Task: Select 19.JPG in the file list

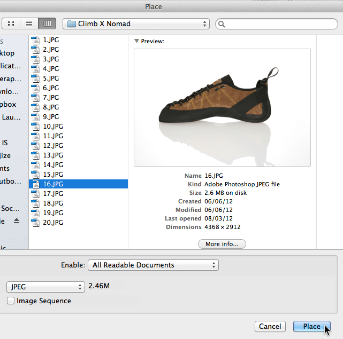Action: (x=78, y=213)
